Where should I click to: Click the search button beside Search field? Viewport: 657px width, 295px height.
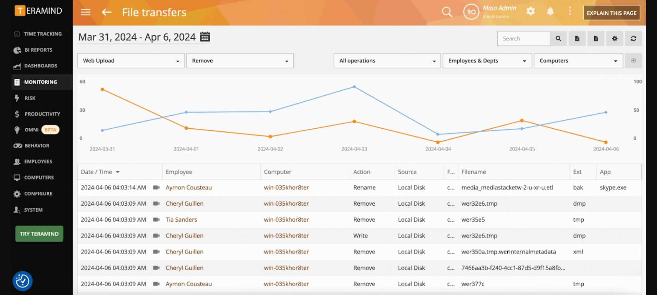[558, 39]
